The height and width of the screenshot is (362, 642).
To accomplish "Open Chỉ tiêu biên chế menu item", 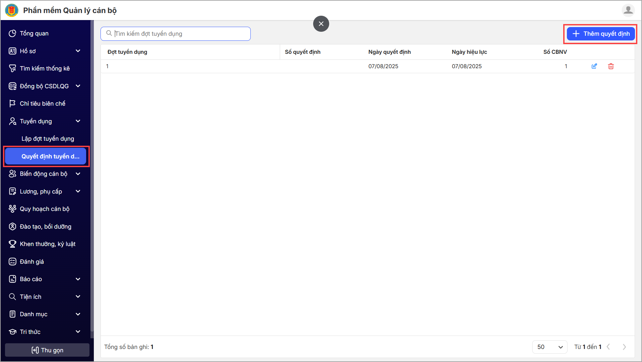I will coord(42,104).
